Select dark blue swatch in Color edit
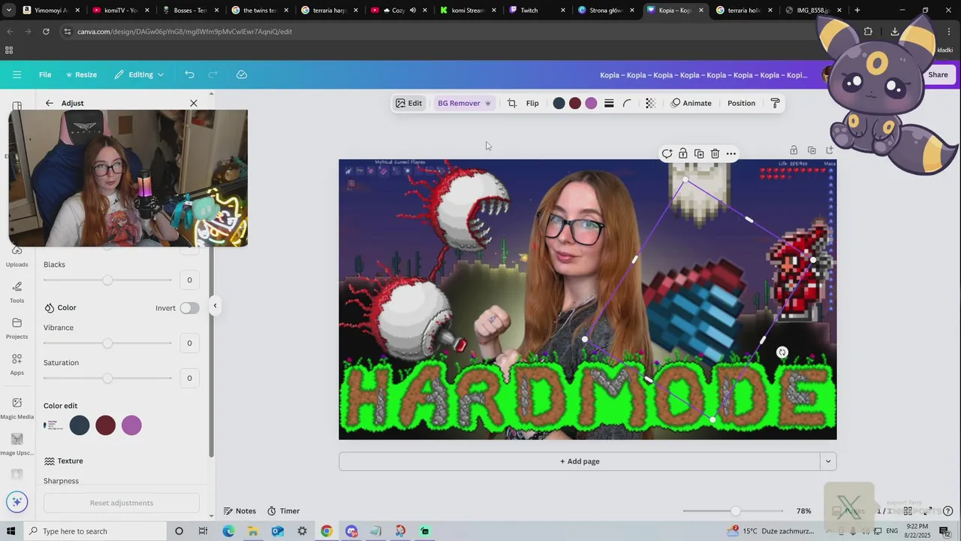The width and height of the screenshot is (961, 541). coord(80,425)
